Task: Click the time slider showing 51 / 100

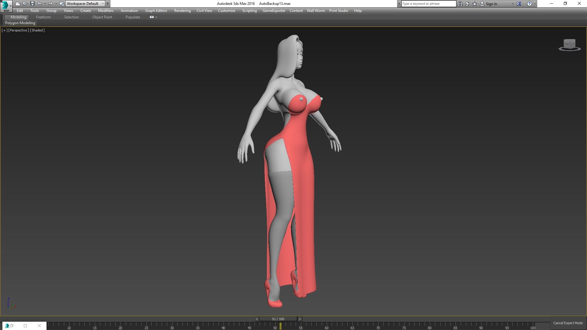Action: tap(278, 319)
